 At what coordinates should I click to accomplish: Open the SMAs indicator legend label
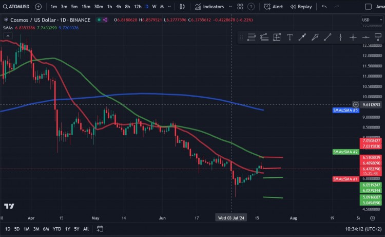[8, 28]
